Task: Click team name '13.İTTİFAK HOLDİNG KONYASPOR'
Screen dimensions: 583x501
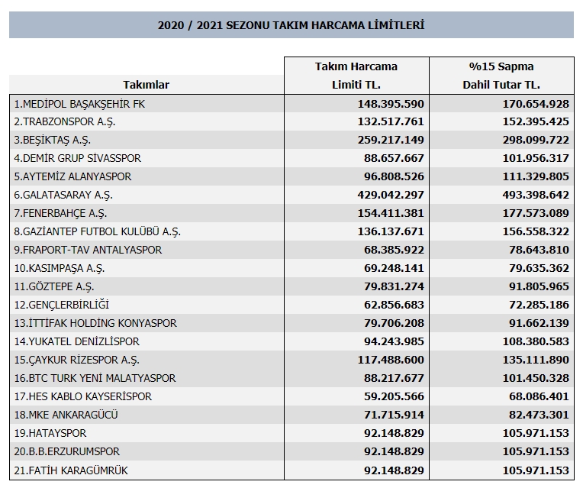Action: [95, 323]
